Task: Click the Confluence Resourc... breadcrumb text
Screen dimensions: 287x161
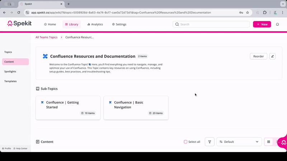Action: pyautogui.click(x=80, y=37)
